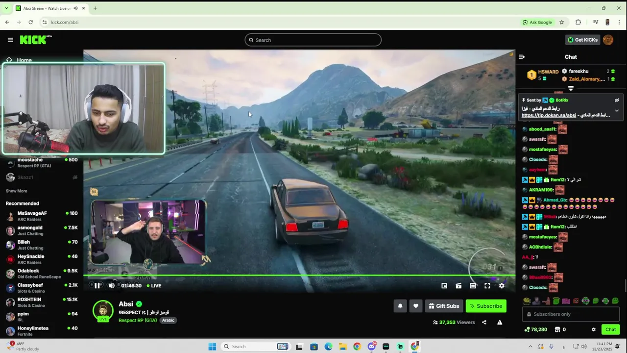Click the first quick emote in chat bar
This screenshot has height=353, width=627.
(527, 301)
